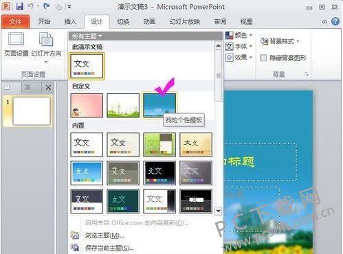This screenshot has height=254, width=343.
Task: Apply the blue sky gradient built-in theme
Action: coord(87,173)
